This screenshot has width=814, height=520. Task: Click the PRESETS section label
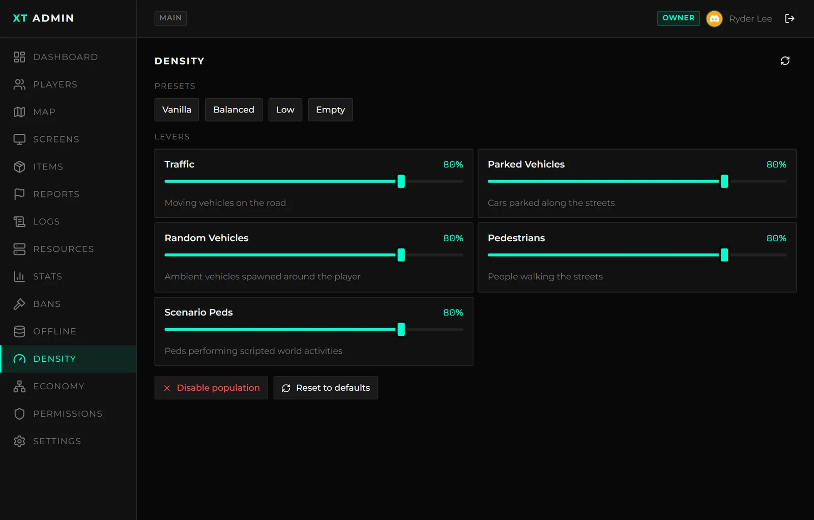point(175,86)
